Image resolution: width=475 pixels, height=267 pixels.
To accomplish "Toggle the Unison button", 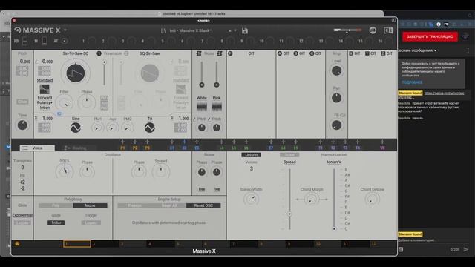I will (251, 155).
